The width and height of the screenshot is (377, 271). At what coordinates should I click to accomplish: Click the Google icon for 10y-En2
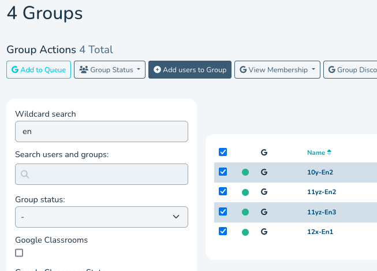click(x=264, y=172)
